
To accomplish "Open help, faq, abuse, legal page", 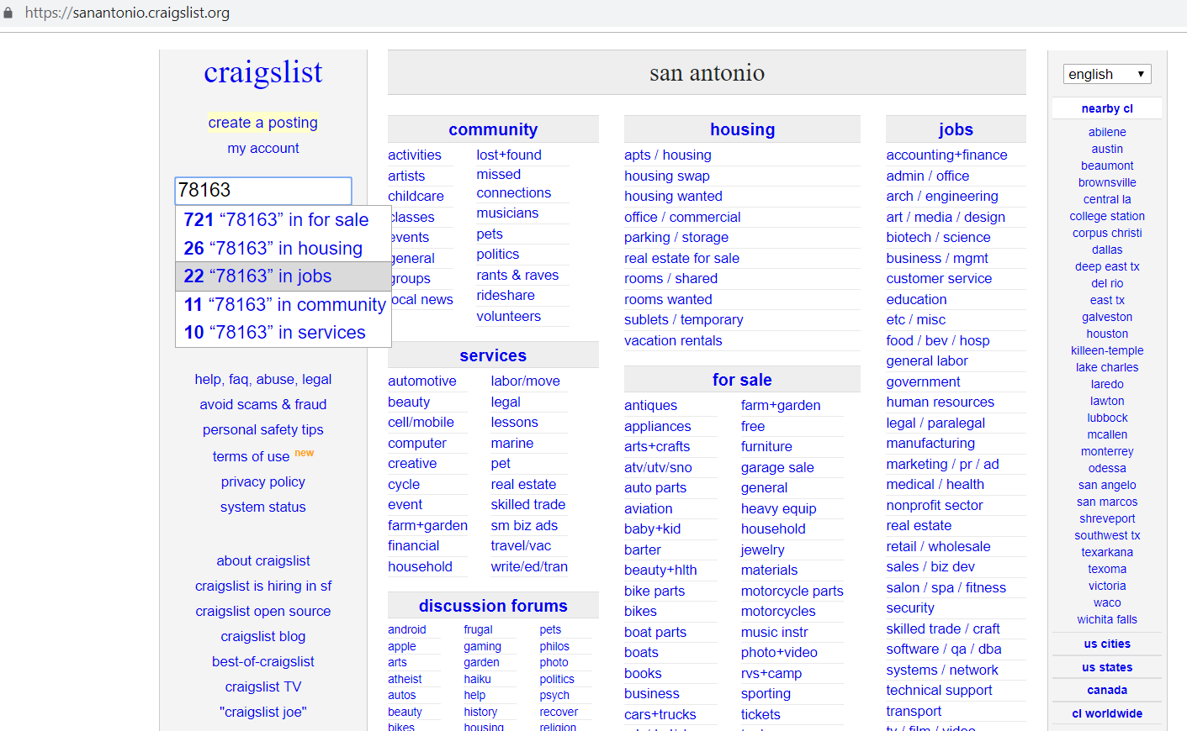I will (263, 379).
